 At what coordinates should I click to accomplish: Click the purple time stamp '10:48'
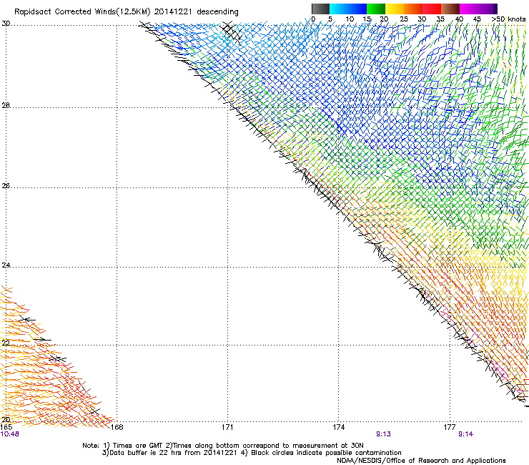[x=9, y=434]
